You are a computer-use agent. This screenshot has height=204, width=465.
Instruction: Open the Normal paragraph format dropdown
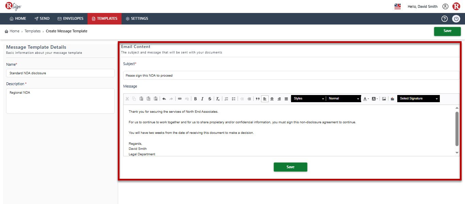[343, 98]
